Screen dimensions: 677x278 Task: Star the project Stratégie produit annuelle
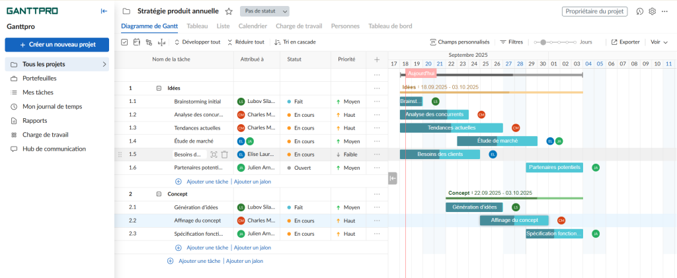pyautogui.click(x=229, y=11)
